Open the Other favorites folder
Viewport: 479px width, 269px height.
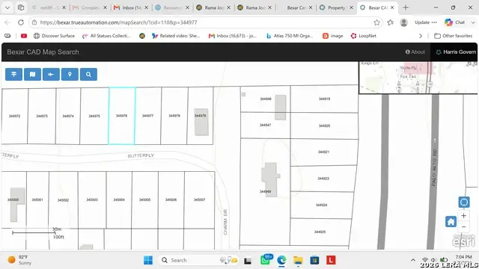pos(454,36)
